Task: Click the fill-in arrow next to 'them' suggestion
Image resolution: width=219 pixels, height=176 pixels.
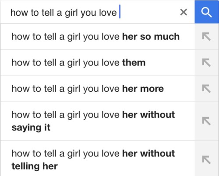Action: (206, 62)
